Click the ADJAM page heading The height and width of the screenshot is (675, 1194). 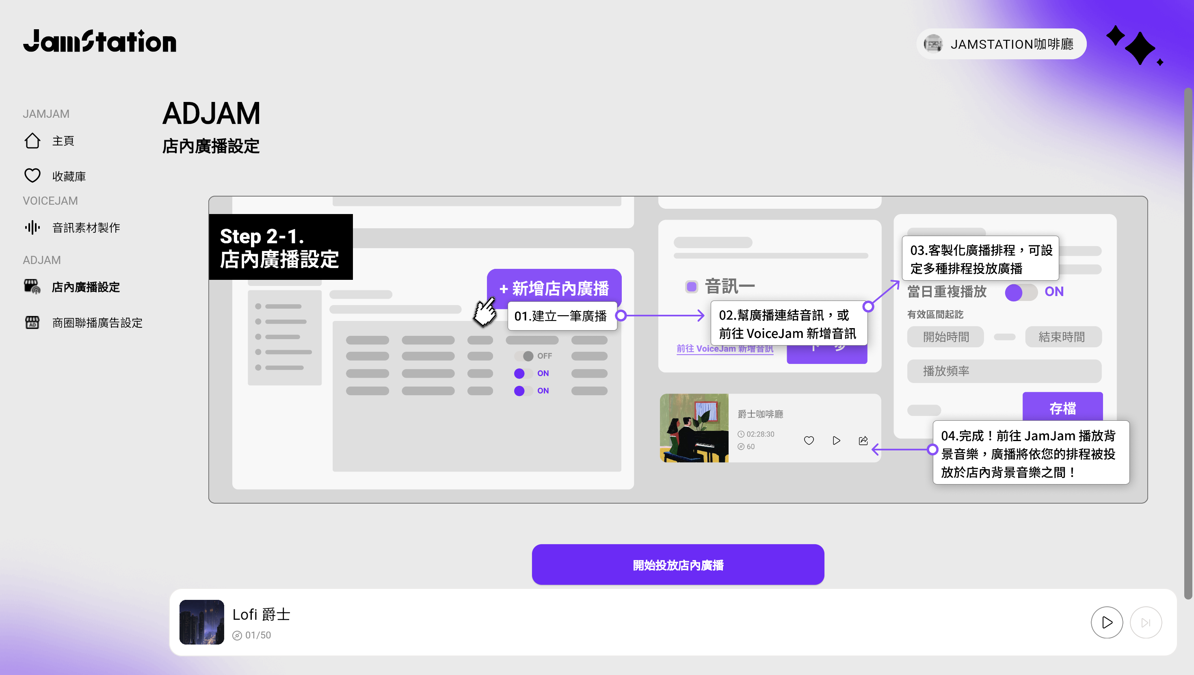pyautogui.click(x=211, y=114)
